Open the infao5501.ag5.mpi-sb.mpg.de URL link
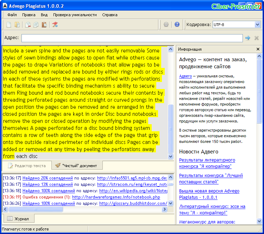Image resolution: width=264 pixels, height=234 pixels. pos(132,178)
